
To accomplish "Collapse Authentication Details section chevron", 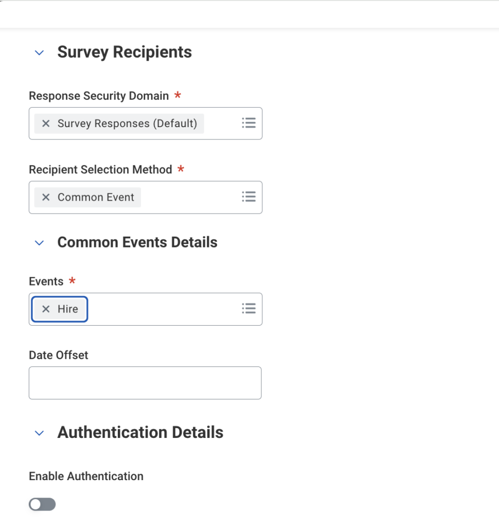I will tap(39, 433).
